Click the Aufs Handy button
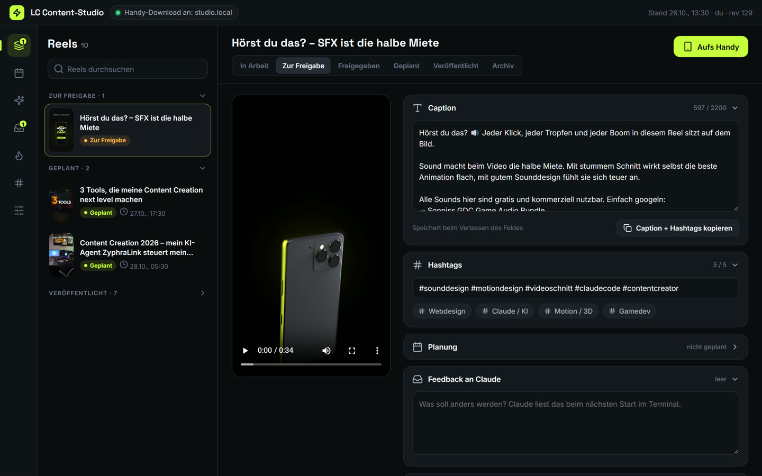 [x=711, y=47]
